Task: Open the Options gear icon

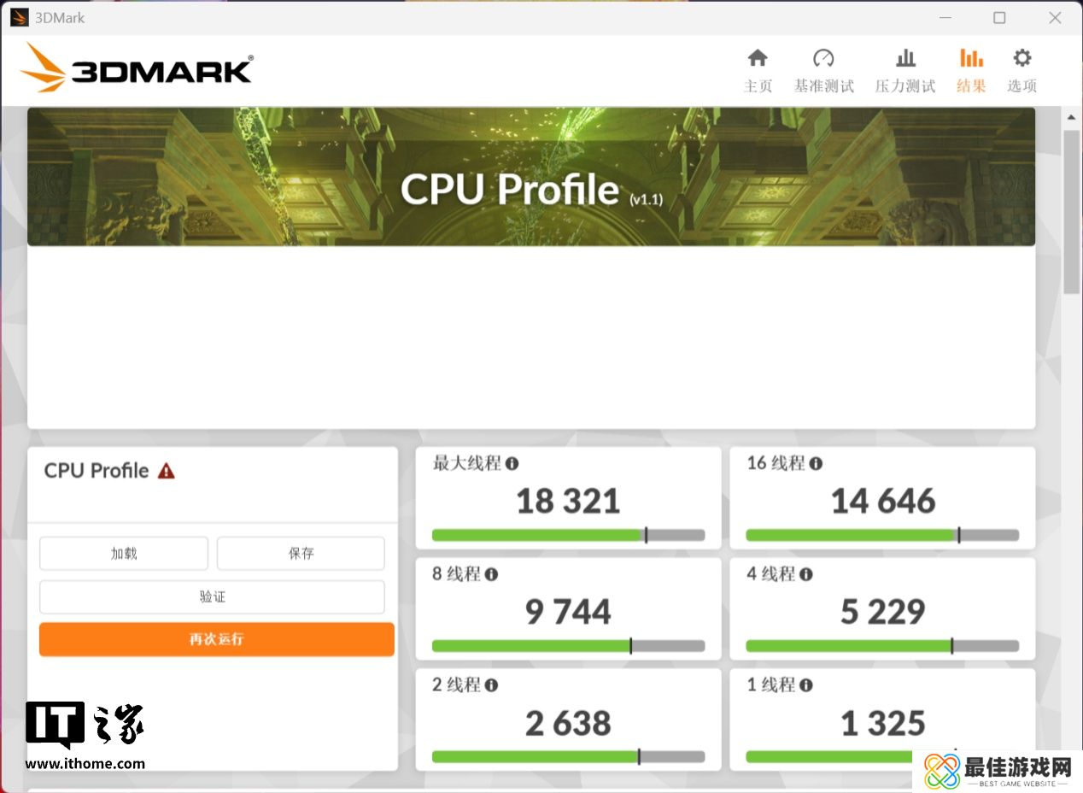Action: click(1022, 59)
